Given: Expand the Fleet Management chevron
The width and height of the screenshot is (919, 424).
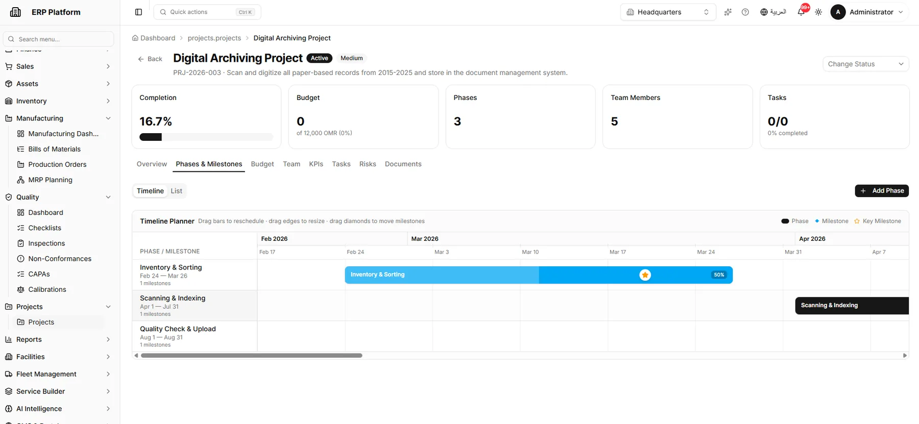Looking at the screenshot, I should [108, 374].
